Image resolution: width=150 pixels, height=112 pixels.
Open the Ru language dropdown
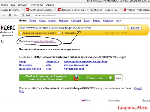[86, 100]
